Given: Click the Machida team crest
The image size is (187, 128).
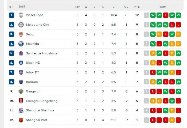Looking at the screenshot, I should click(x=21, y=44).
